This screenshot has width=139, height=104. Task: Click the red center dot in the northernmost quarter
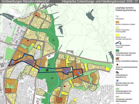click(36, 15)
